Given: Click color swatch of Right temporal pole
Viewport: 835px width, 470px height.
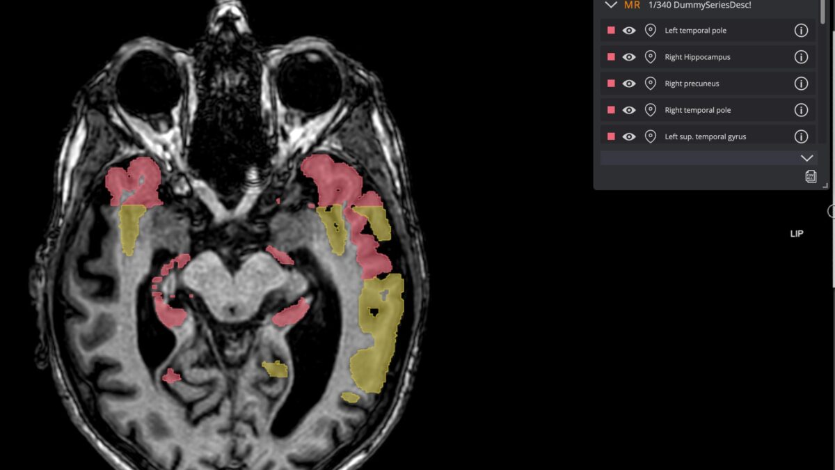Looking at the screenshot, I should coord(611,110).
